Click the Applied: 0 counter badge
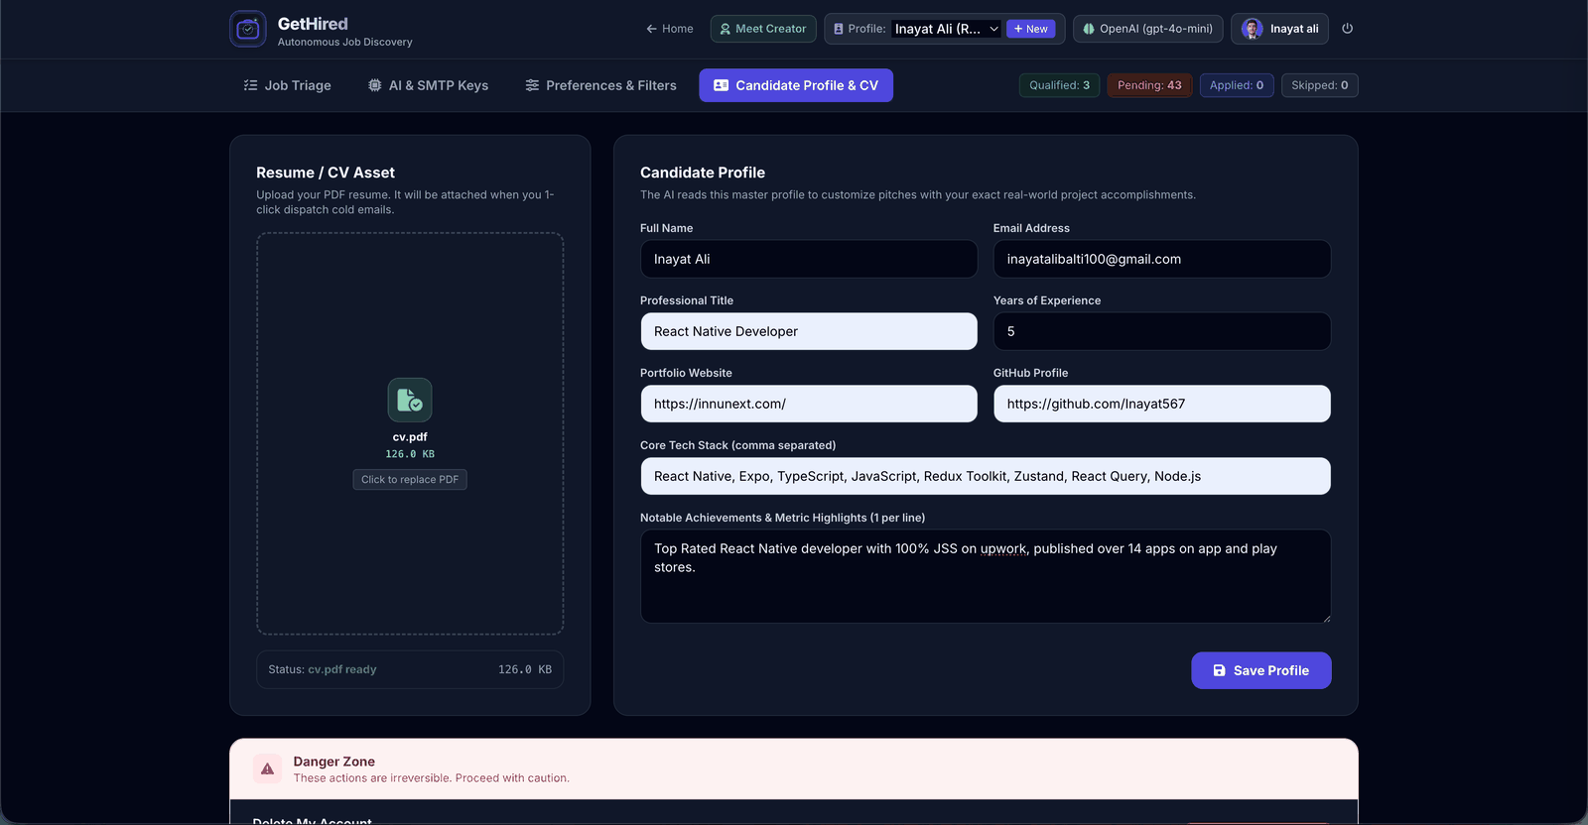1588x825 pixels. point(1237,85)
